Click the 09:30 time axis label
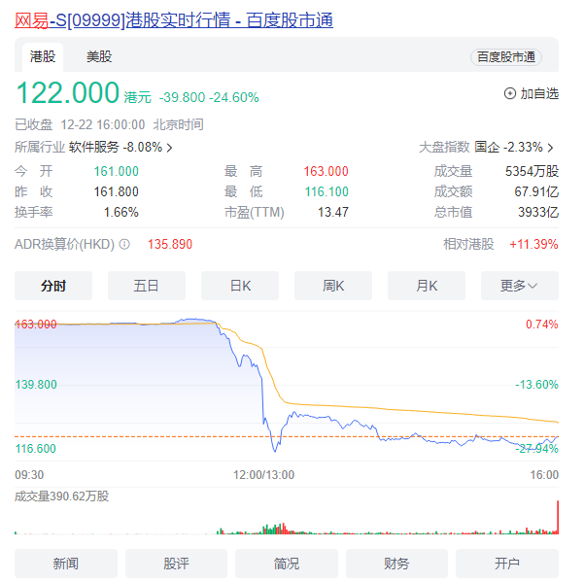This screenshot has width=584, height=582. point(29,475)
